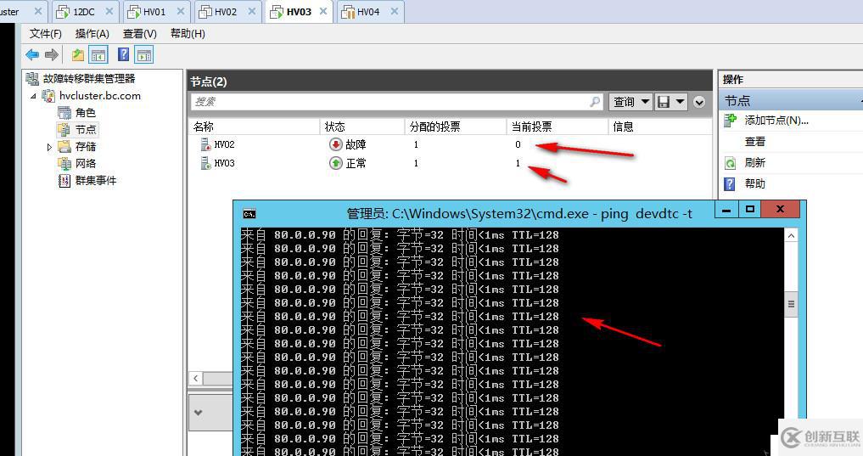Switch to the HV01 tab
This screenshot has width=863, height=456.
click(x=154, y=12)
